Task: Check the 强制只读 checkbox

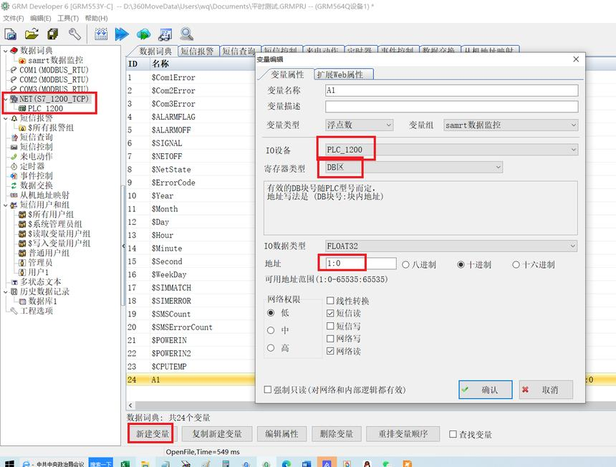Action: [x=268, y=390]
